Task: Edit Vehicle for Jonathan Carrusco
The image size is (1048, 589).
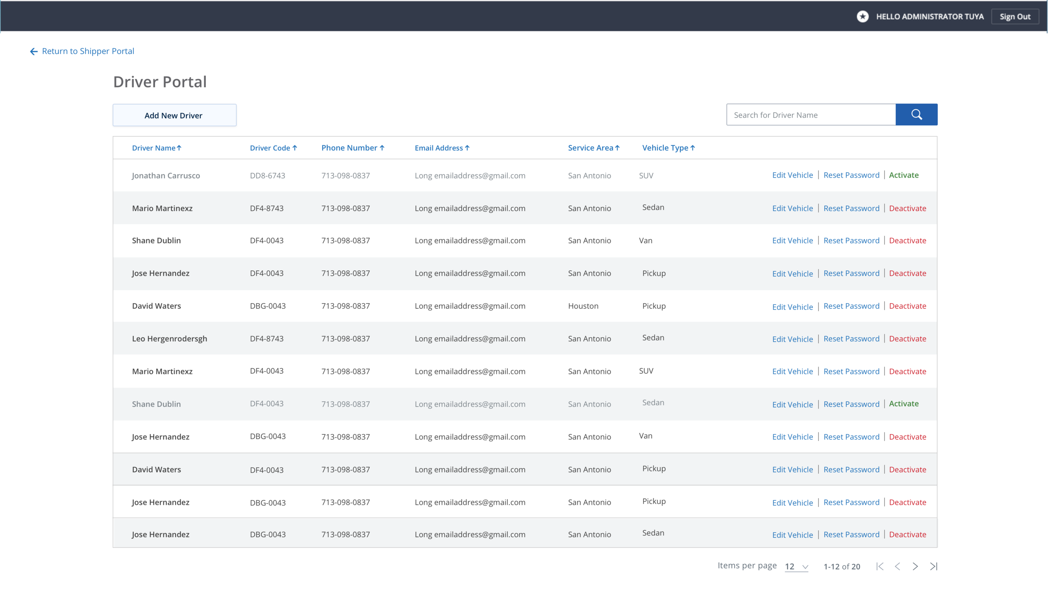Action: coord(792,175)
